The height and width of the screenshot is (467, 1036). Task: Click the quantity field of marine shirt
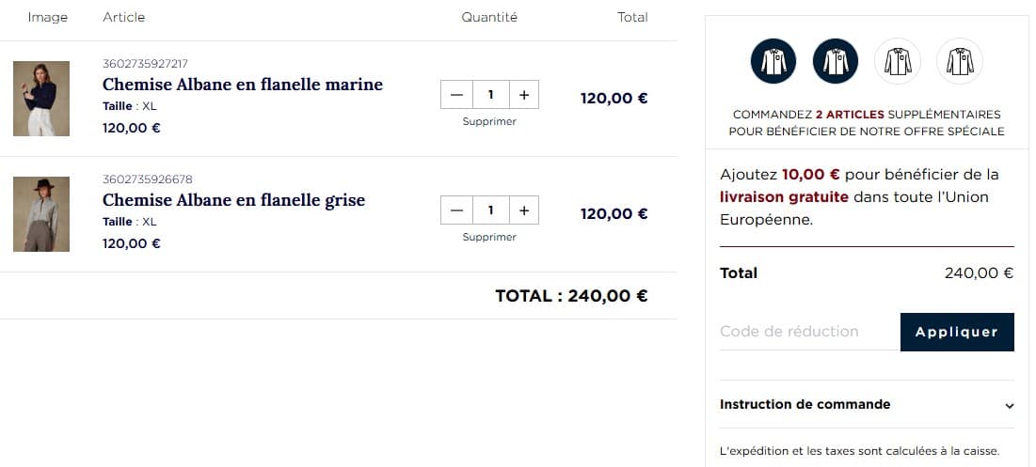pyautogui.click(x=490, y=95)
